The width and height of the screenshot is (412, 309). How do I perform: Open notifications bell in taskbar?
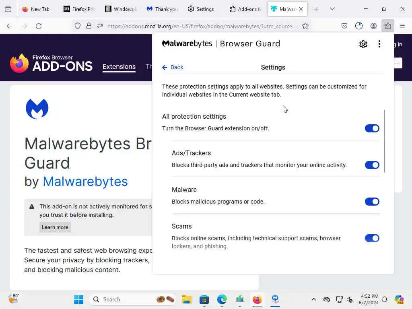coord(385,299)
